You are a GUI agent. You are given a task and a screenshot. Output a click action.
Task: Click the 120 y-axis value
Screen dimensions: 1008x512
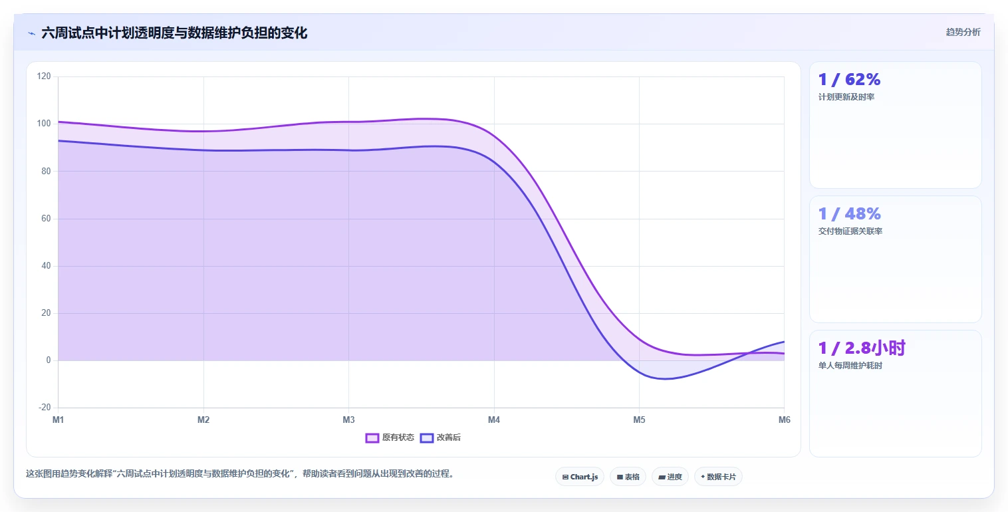(44, 76)
